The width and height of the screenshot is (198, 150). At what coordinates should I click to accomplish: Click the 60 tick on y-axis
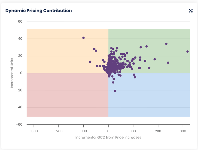20,21
